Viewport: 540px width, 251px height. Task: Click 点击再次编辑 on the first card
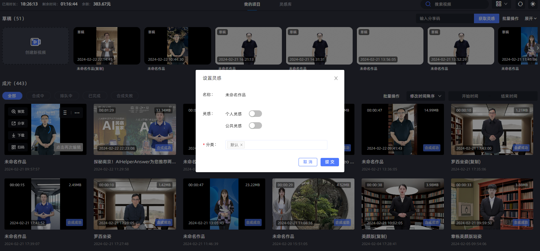coord(69,147)
